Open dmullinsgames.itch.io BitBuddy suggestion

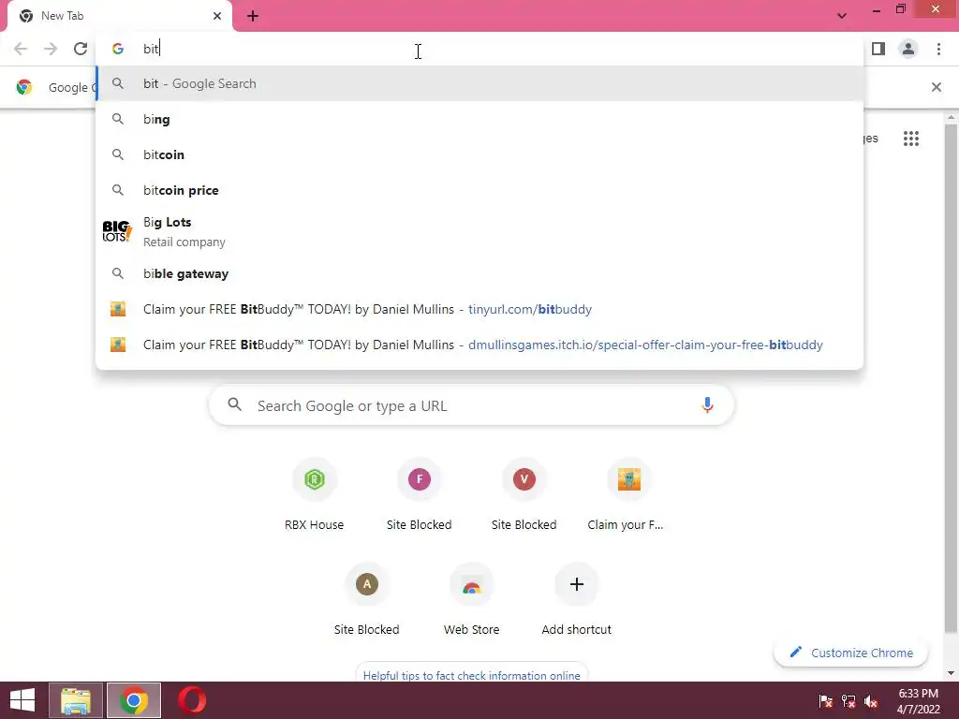coord(479,345)
